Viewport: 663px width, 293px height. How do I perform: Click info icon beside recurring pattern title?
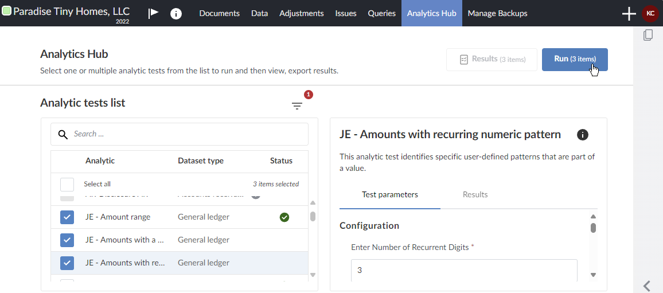582,135
